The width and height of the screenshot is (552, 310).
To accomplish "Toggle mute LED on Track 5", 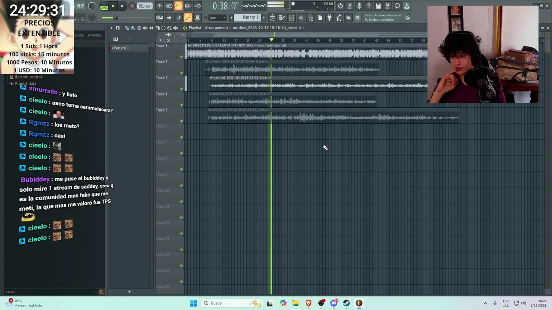I will pos(181,121).
